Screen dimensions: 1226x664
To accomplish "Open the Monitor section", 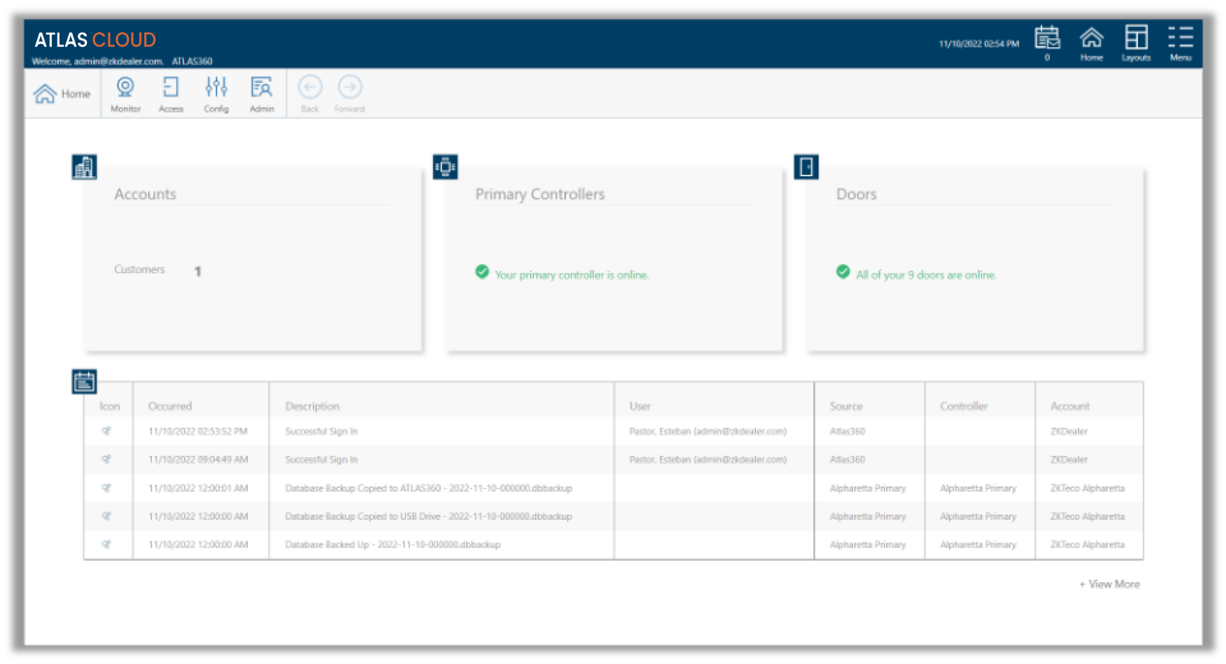I will (x=125, y=93).
